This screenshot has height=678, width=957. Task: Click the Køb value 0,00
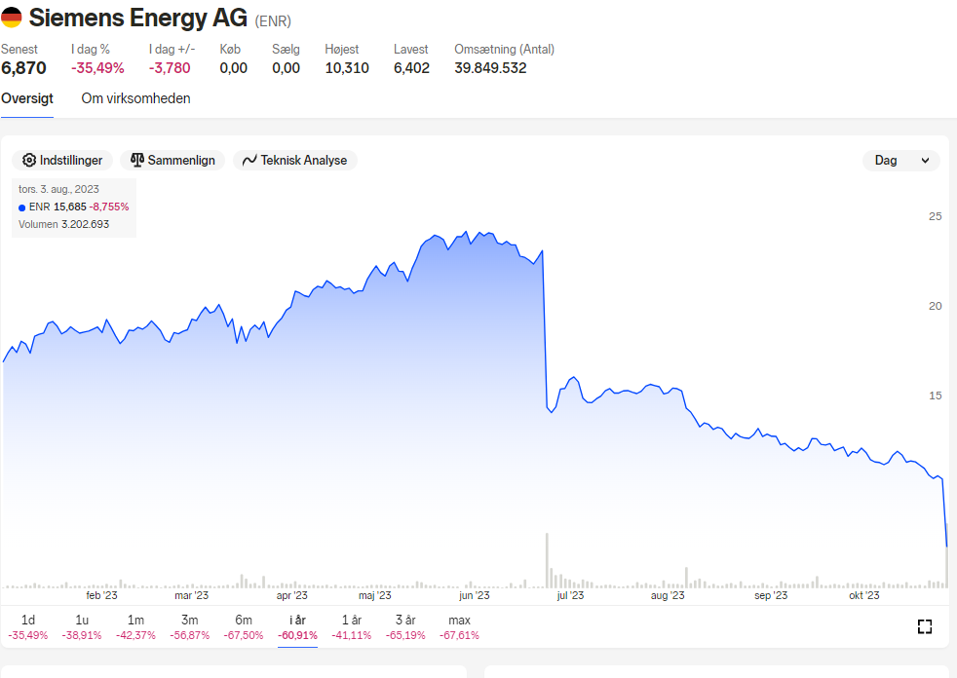234,68
